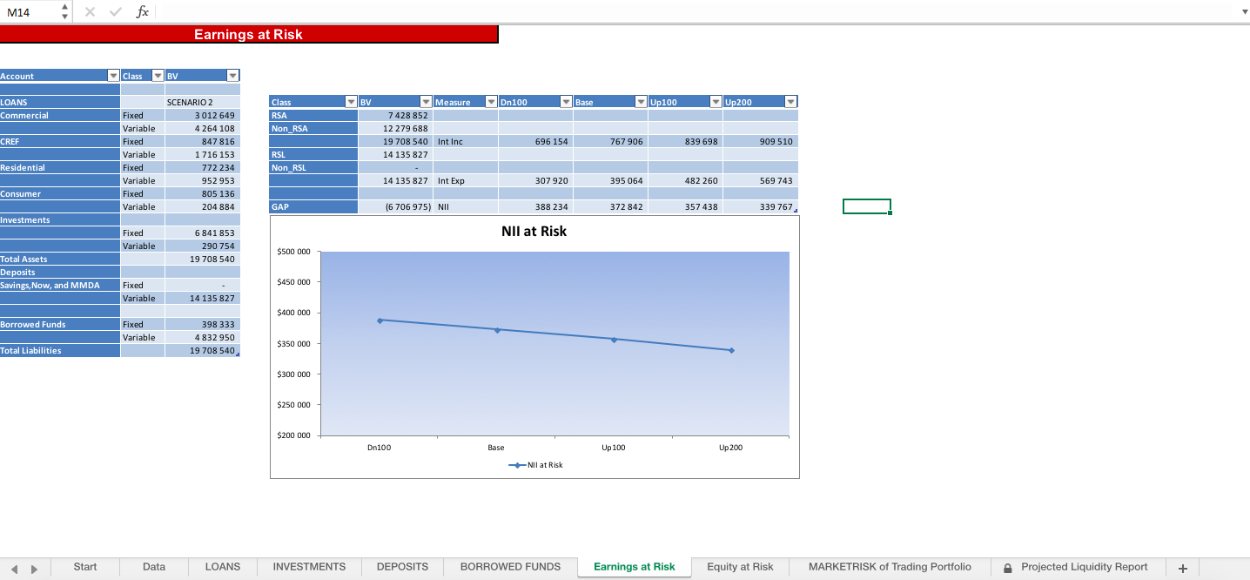1250x580 pixels.
Task: Add a new sheet with the plus icon
Action: pos(1182,566)
